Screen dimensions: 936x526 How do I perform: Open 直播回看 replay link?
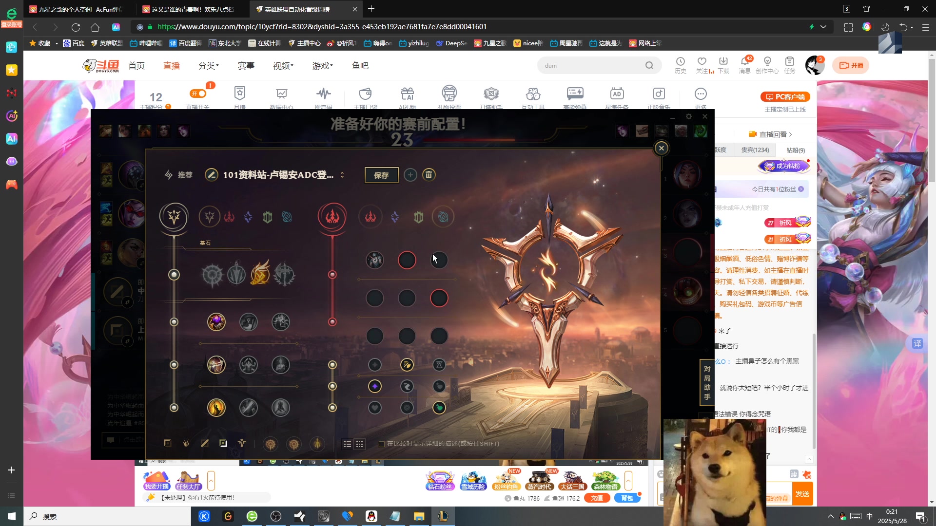(x=770, y=134)
